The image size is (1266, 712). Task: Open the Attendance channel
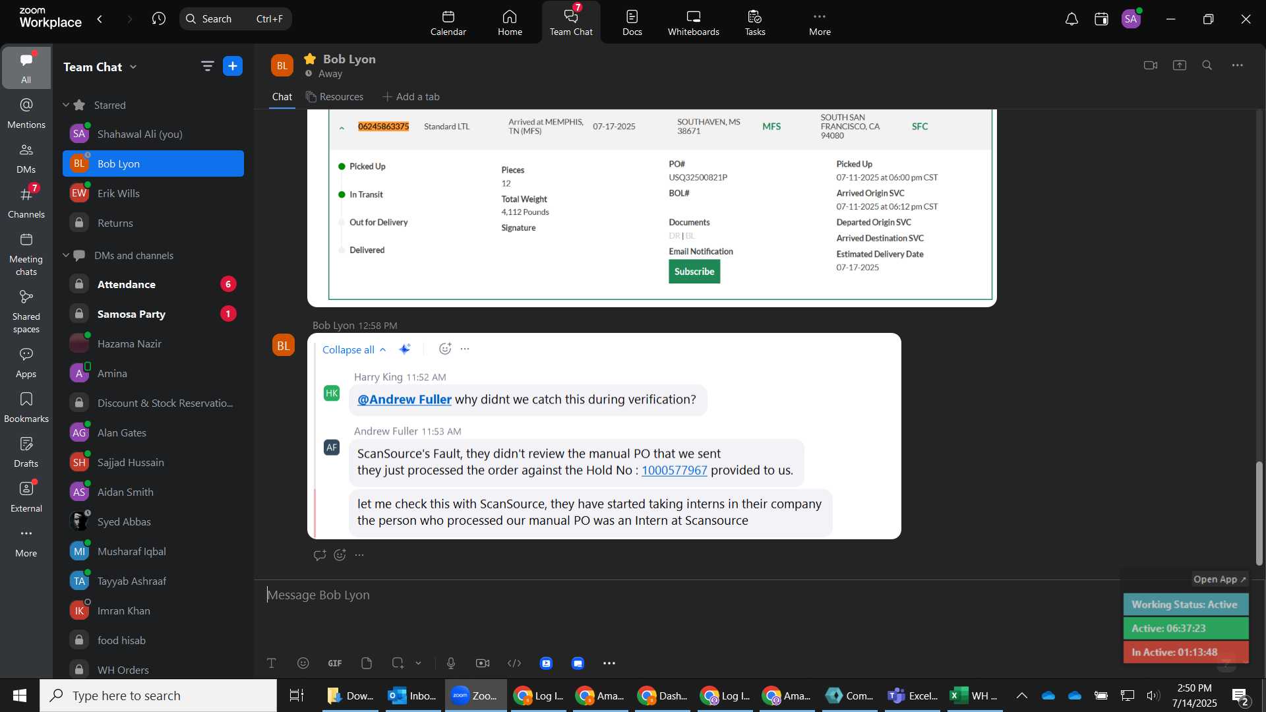(153, 284)
